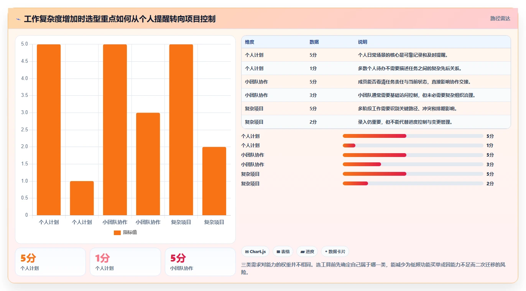The image size is (526, 291).
Task: Select the 个人计划 progress bar showing 5分
Action: point(413,136)
